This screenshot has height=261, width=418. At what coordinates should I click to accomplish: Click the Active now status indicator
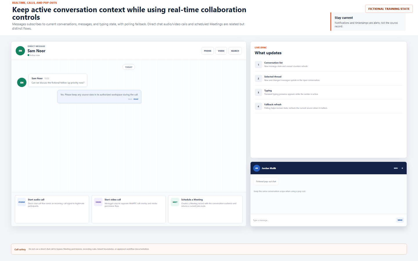pyautogui.click(x=34, y=55)
